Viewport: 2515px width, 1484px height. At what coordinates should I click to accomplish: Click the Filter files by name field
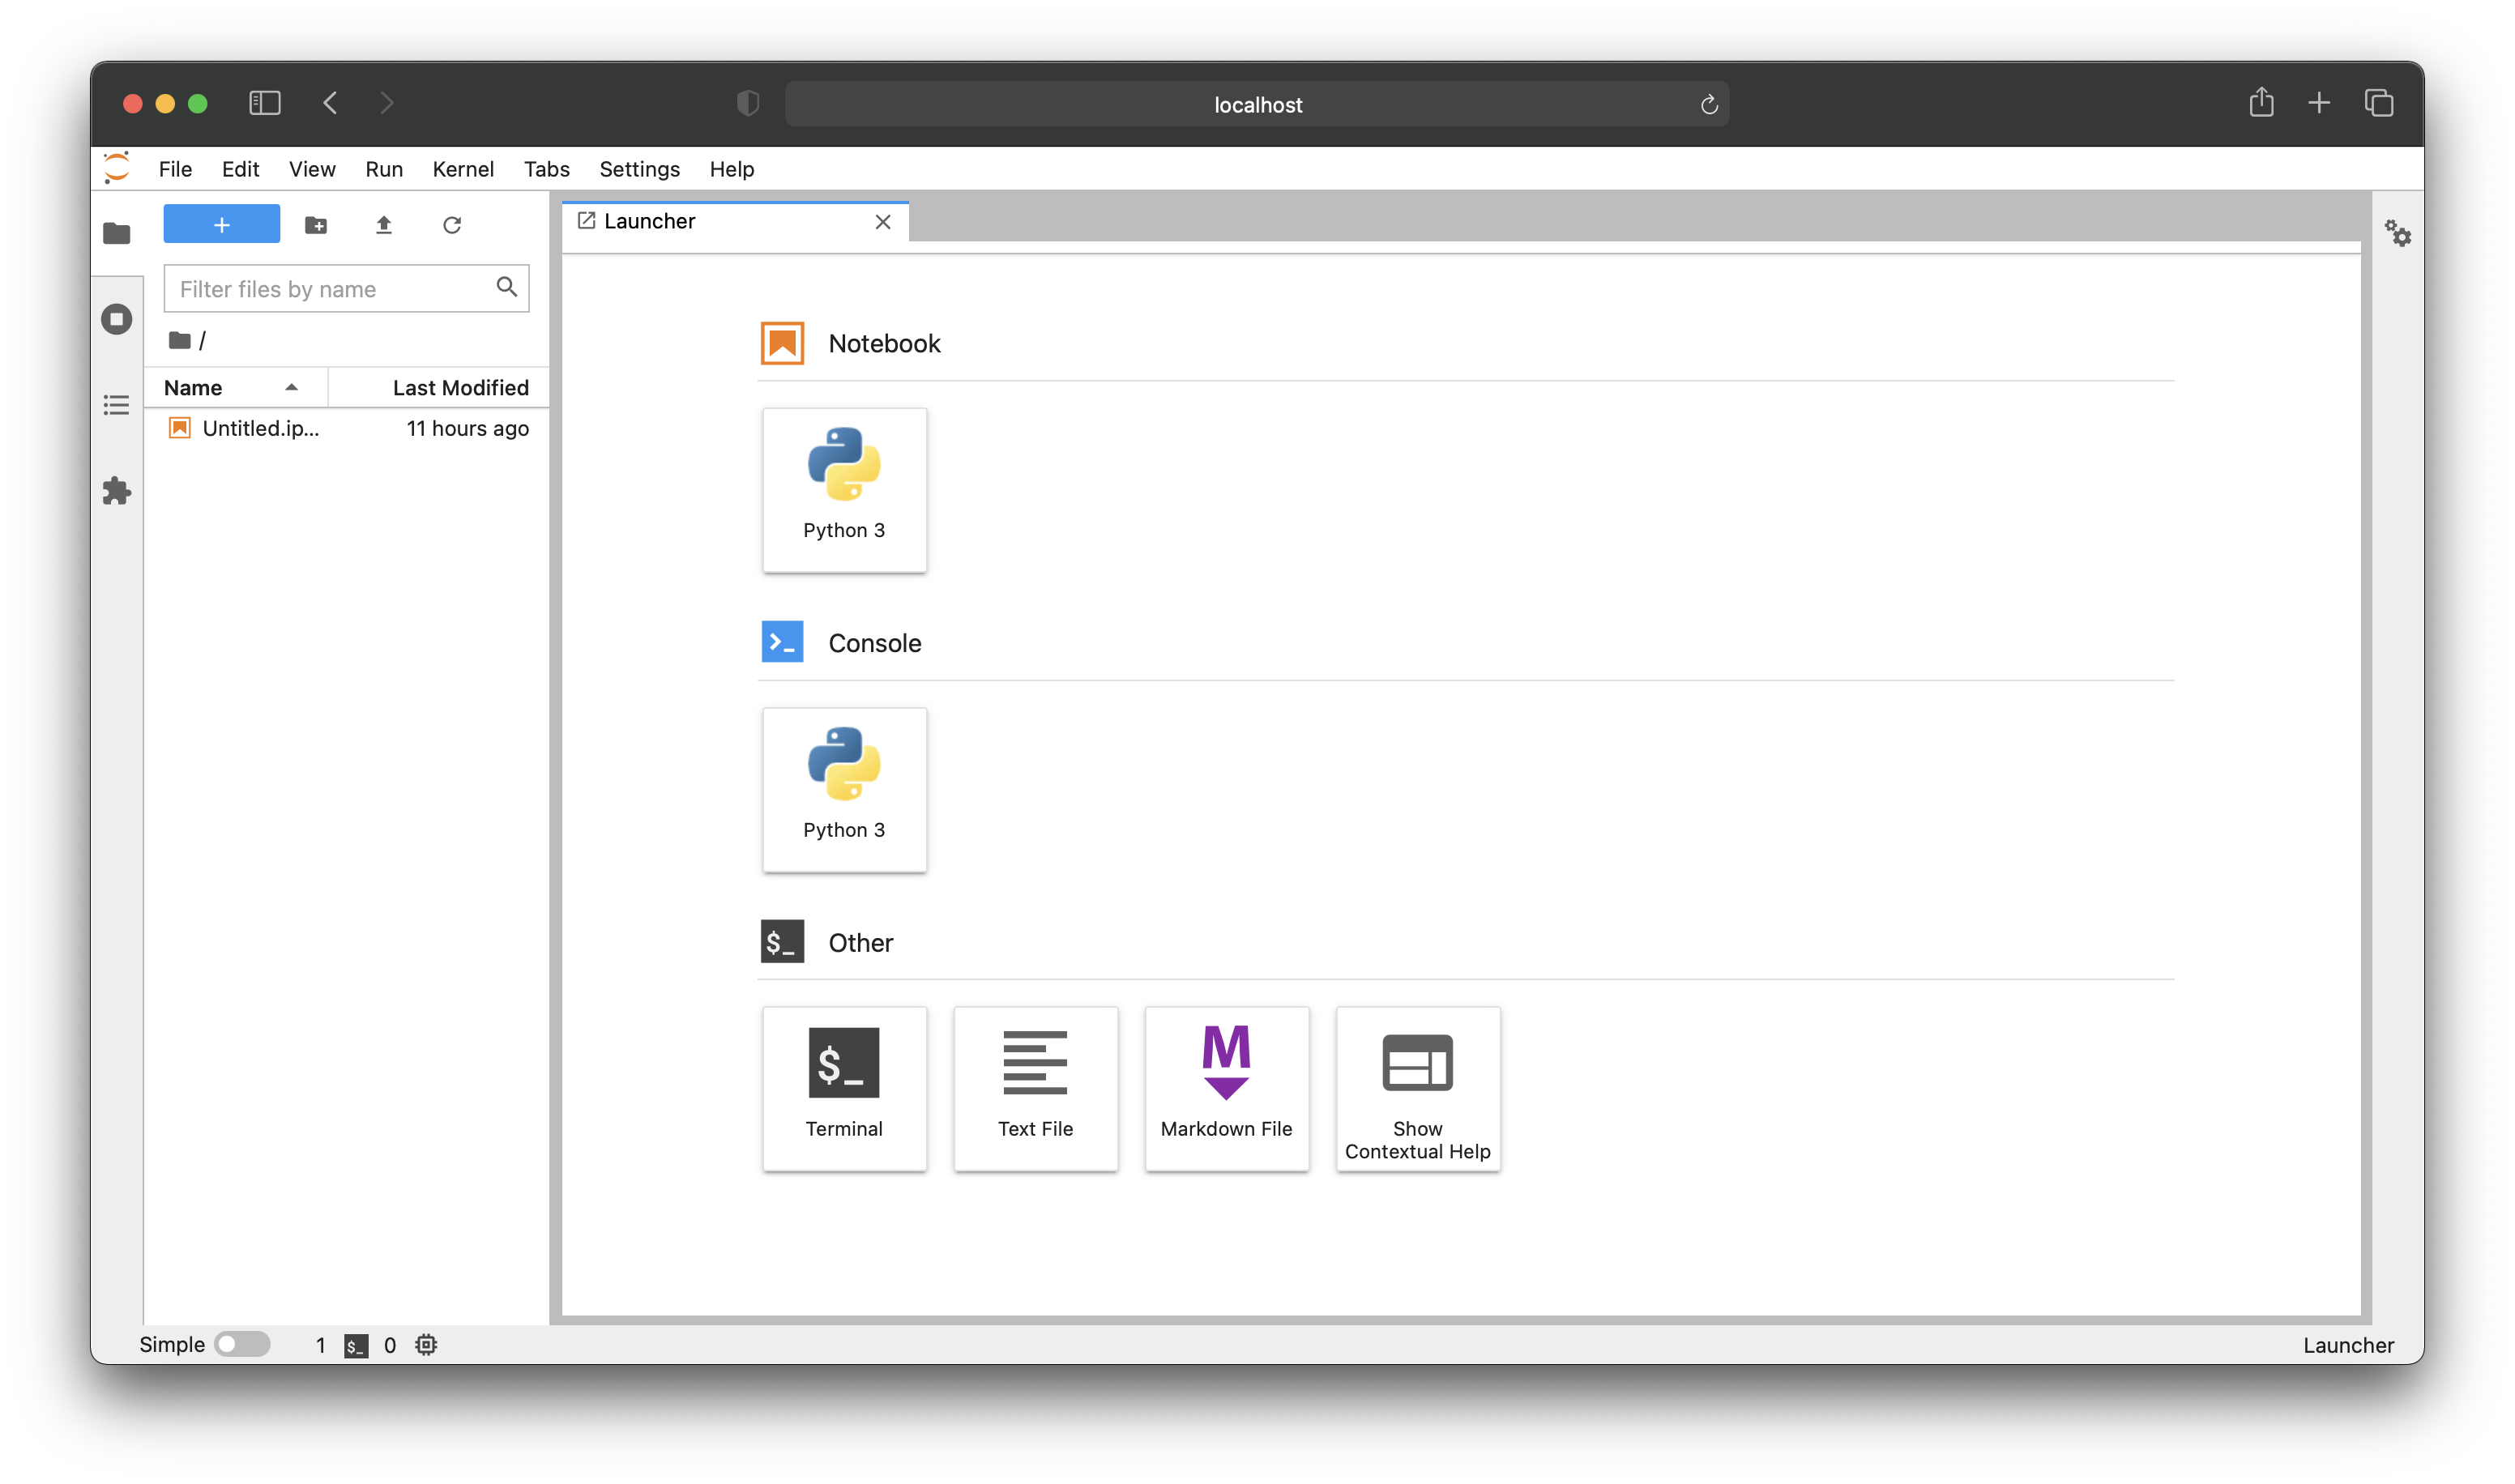[x=330, y=289]
